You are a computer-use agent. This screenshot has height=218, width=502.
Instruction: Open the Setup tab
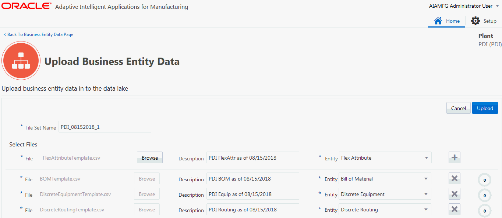484,21
